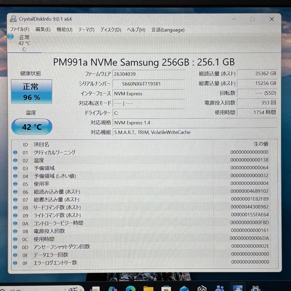This screenshot has height=291, width=291.
Task: Open the 言語(Language) menu
Action: coord(168,30)
